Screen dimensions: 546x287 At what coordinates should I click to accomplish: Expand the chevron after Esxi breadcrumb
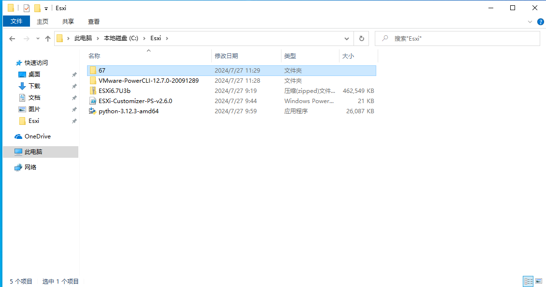tap(167, 38)
